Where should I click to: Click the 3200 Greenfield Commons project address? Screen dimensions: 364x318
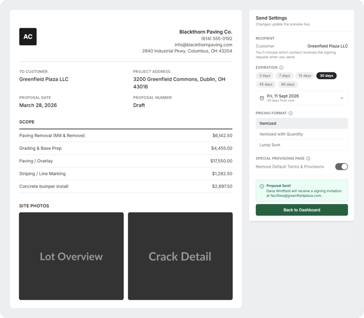[179, 83]
